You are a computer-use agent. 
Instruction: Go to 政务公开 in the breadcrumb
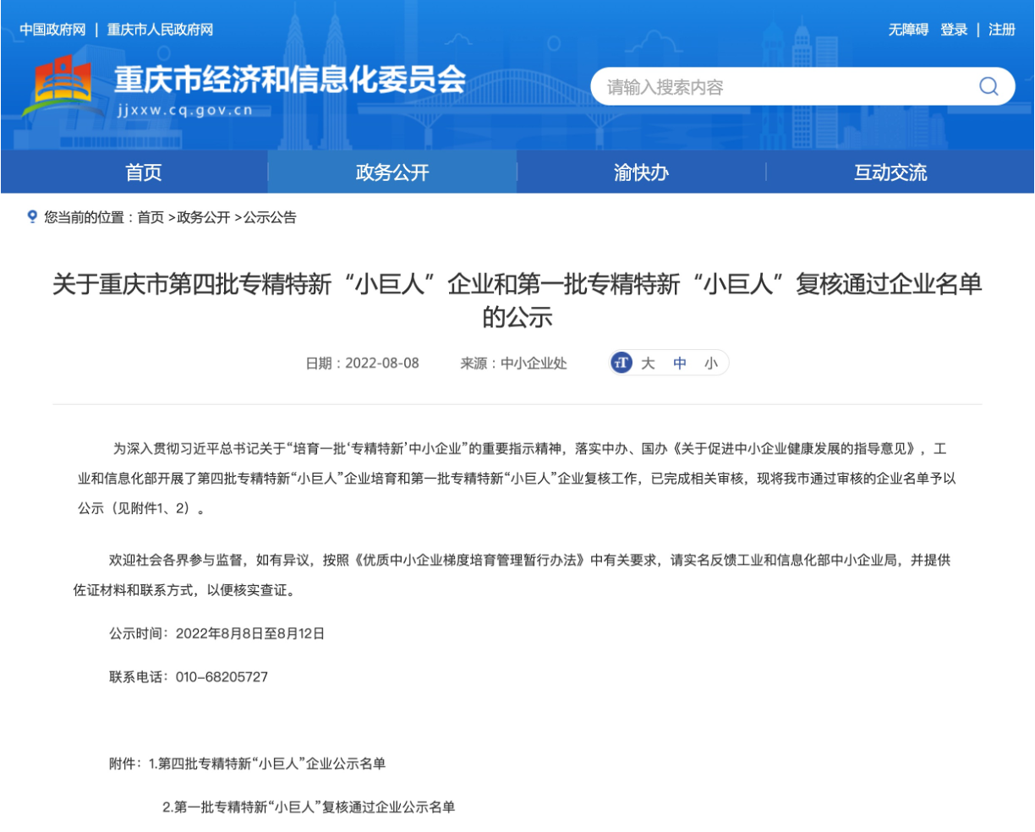[x=204, y=217]
